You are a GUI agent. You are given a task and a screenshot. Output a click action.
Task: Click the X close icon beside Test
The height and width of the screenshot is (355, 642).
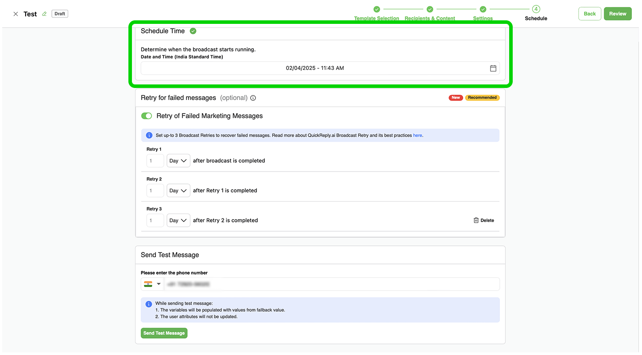pos(16,14)
